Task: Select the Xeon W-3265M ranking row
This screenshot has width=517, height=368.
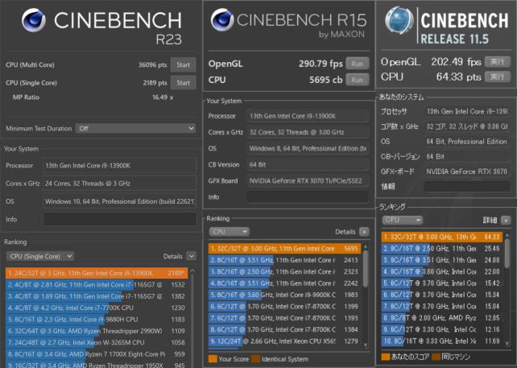Action: [97, 342]
